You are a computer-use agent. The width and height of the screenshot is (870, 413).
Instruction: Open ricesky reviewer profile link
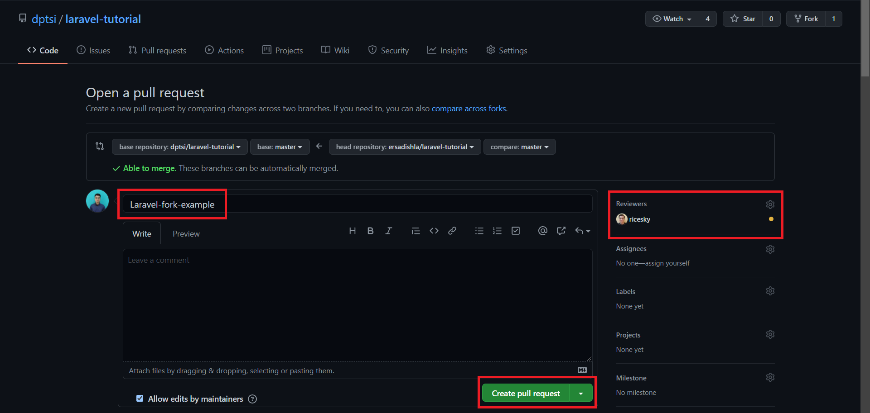[639, 219]
